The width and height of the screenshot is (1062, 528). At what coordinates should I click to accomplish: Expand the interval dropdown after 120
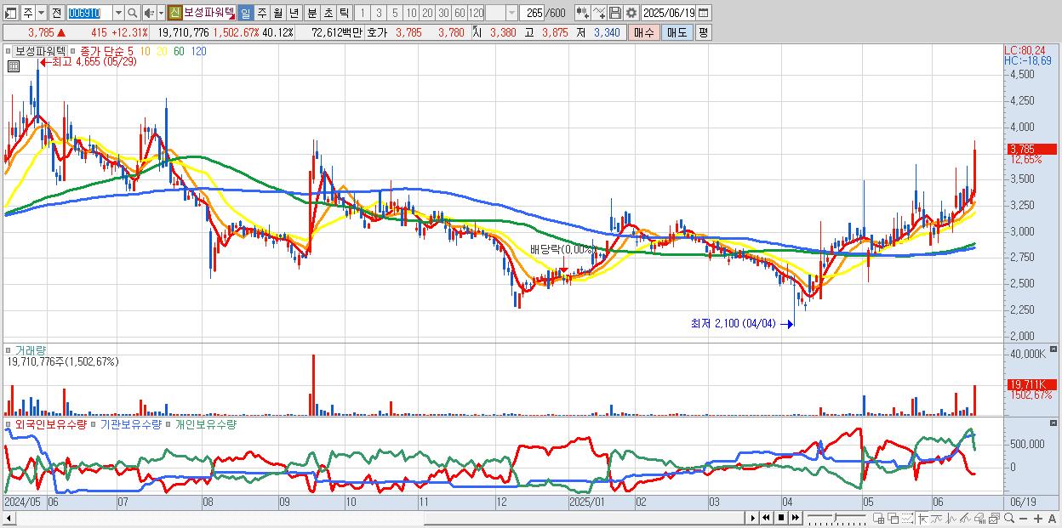(511, 13)
